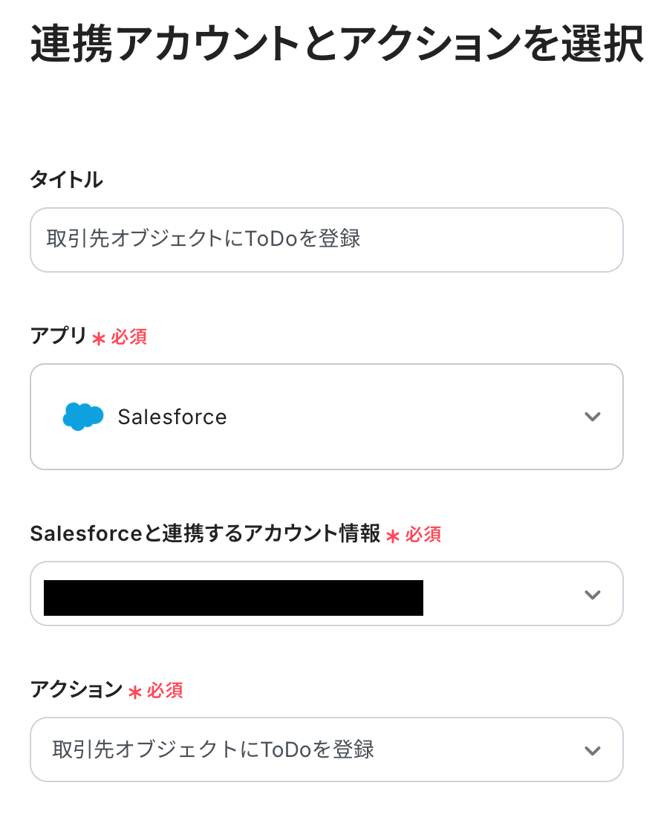Screen dimensions: 658x826
Task: Open the Salesforce account dropdown arrow
Action: tap(592, 594)
